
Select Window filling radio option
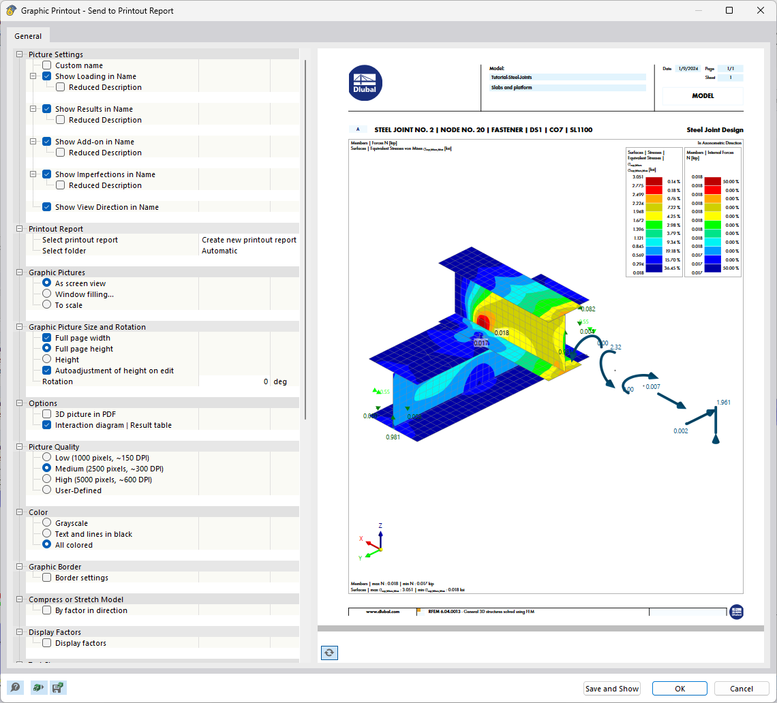pyautogui.click(x=46, y=294)
